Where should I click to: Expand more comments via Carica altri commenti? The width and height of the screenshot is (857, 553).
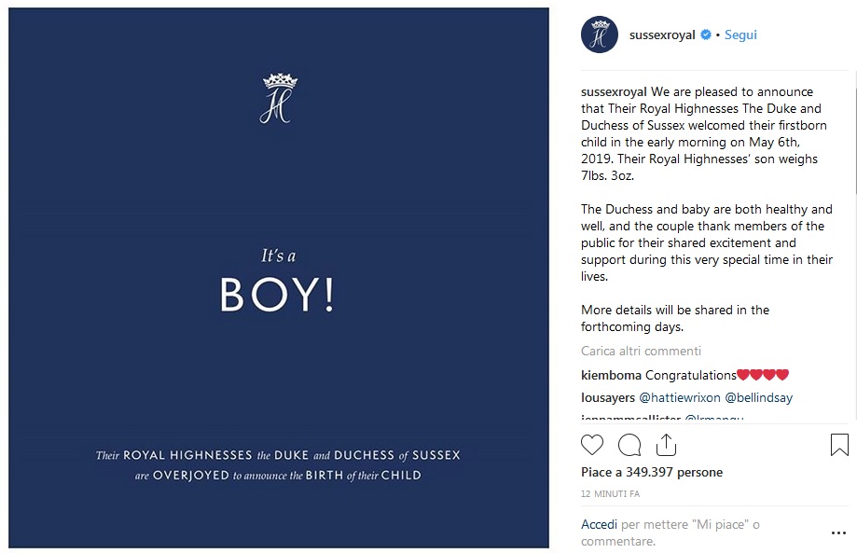click(x=641, y=351)
